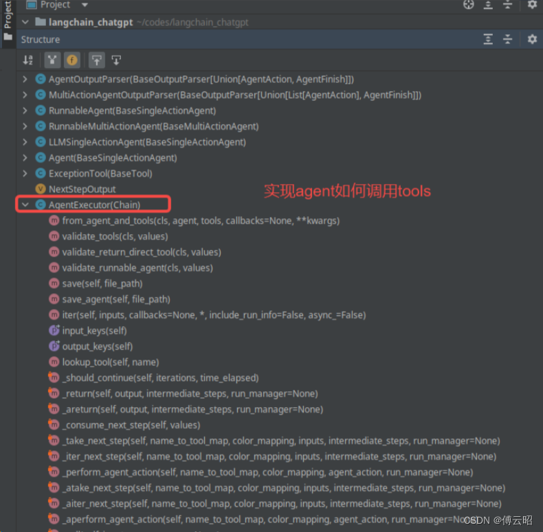543x532 pixels.
Task: Expand all in the Structure panel header
Action: click(488, 39)
